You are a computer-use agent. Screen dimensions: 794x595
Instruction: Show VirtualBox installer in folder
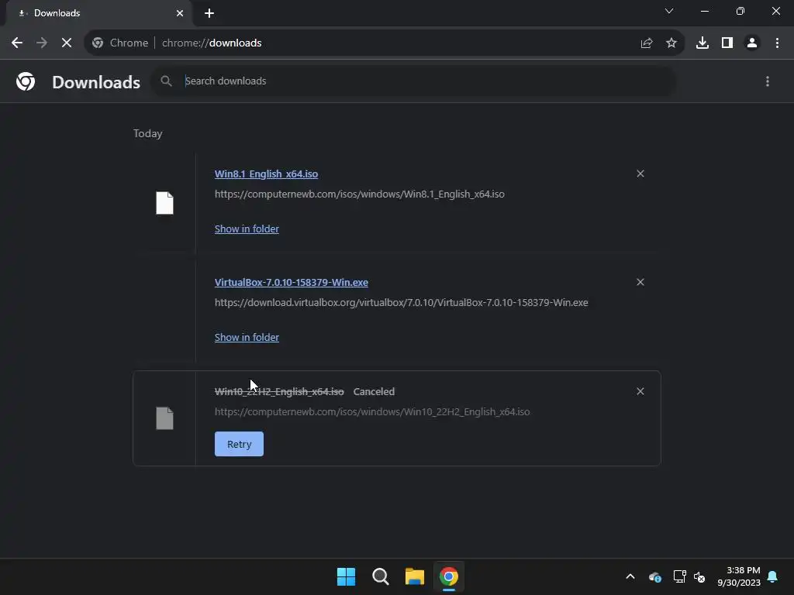tap(247, 337)
